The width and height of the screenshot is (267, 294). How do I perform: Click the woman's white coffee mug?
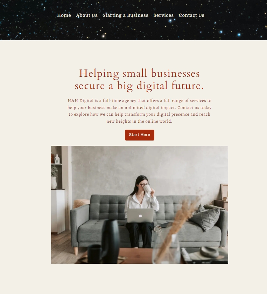coord(147,189)
